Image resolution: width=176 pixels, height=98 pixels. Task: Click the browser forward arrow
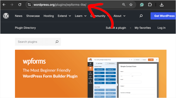(12, 5)
